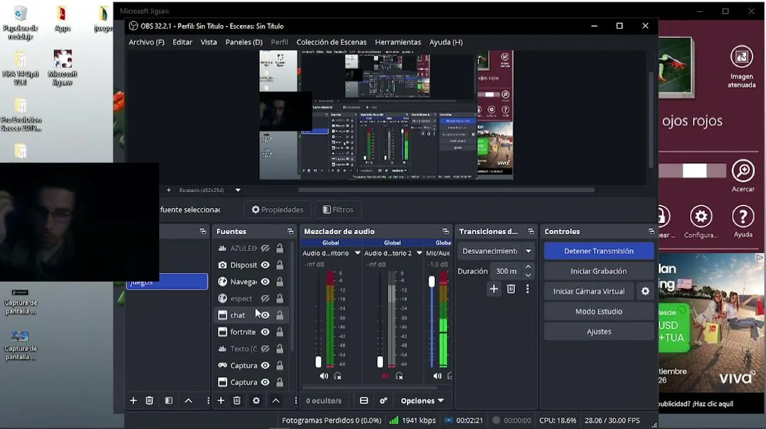Open the Herramientas menu
The image size is (766, 429).
(x=398, y=42)
